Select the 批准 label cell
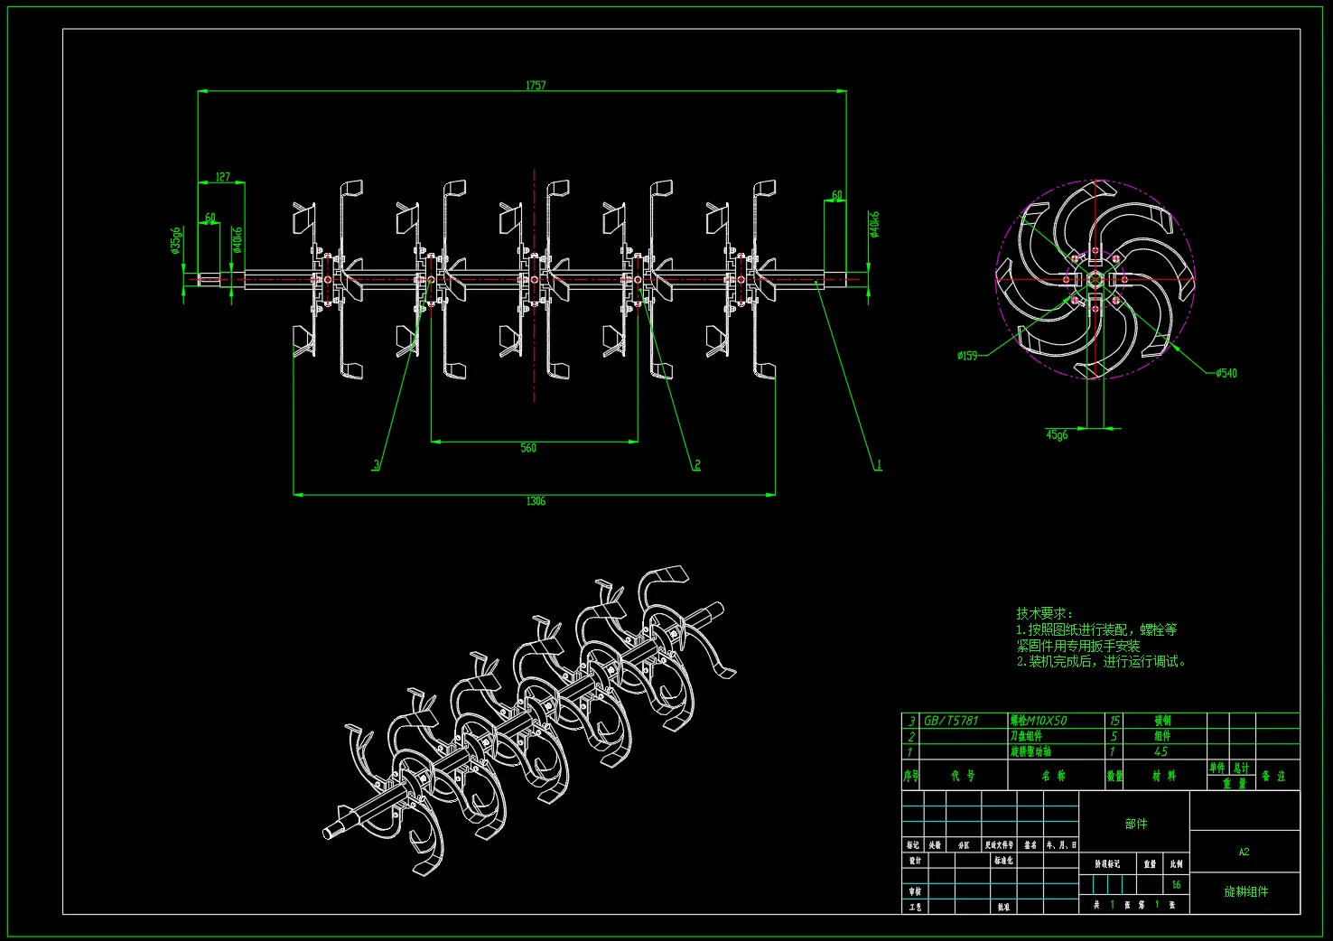 (1003, 907)
